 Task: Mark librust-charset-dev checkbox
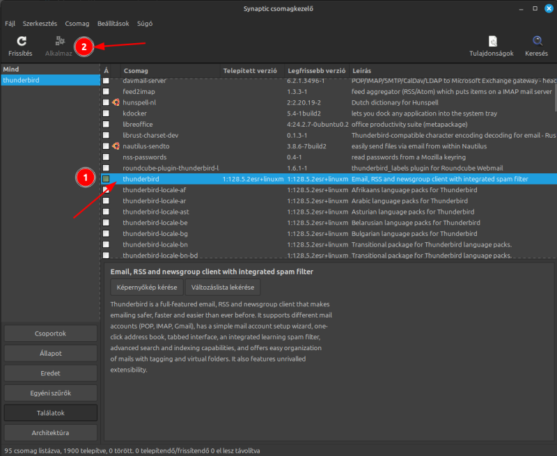(x=106, y=135)
